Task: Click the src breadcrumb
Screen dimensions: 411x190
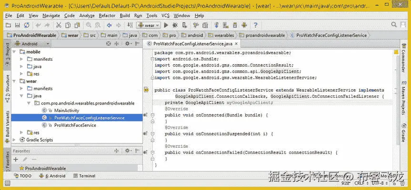Action: click(x=90, y=35)
